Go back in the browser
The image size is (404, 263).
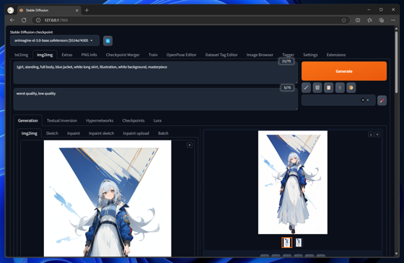12,20
